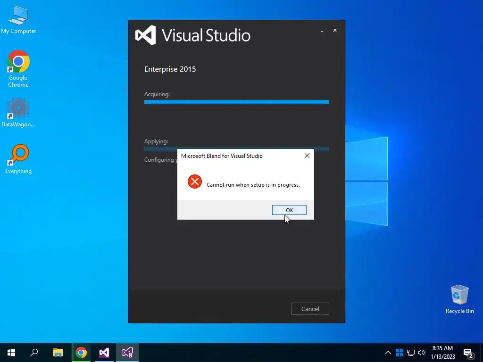This screenshot has width=483, height=362.
Task: Open the taskbar clock showing 8:35 AM
Action: coord(442,353)
